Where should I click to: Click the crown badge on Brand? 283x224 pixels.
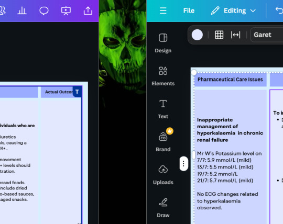tap(170, 131)
